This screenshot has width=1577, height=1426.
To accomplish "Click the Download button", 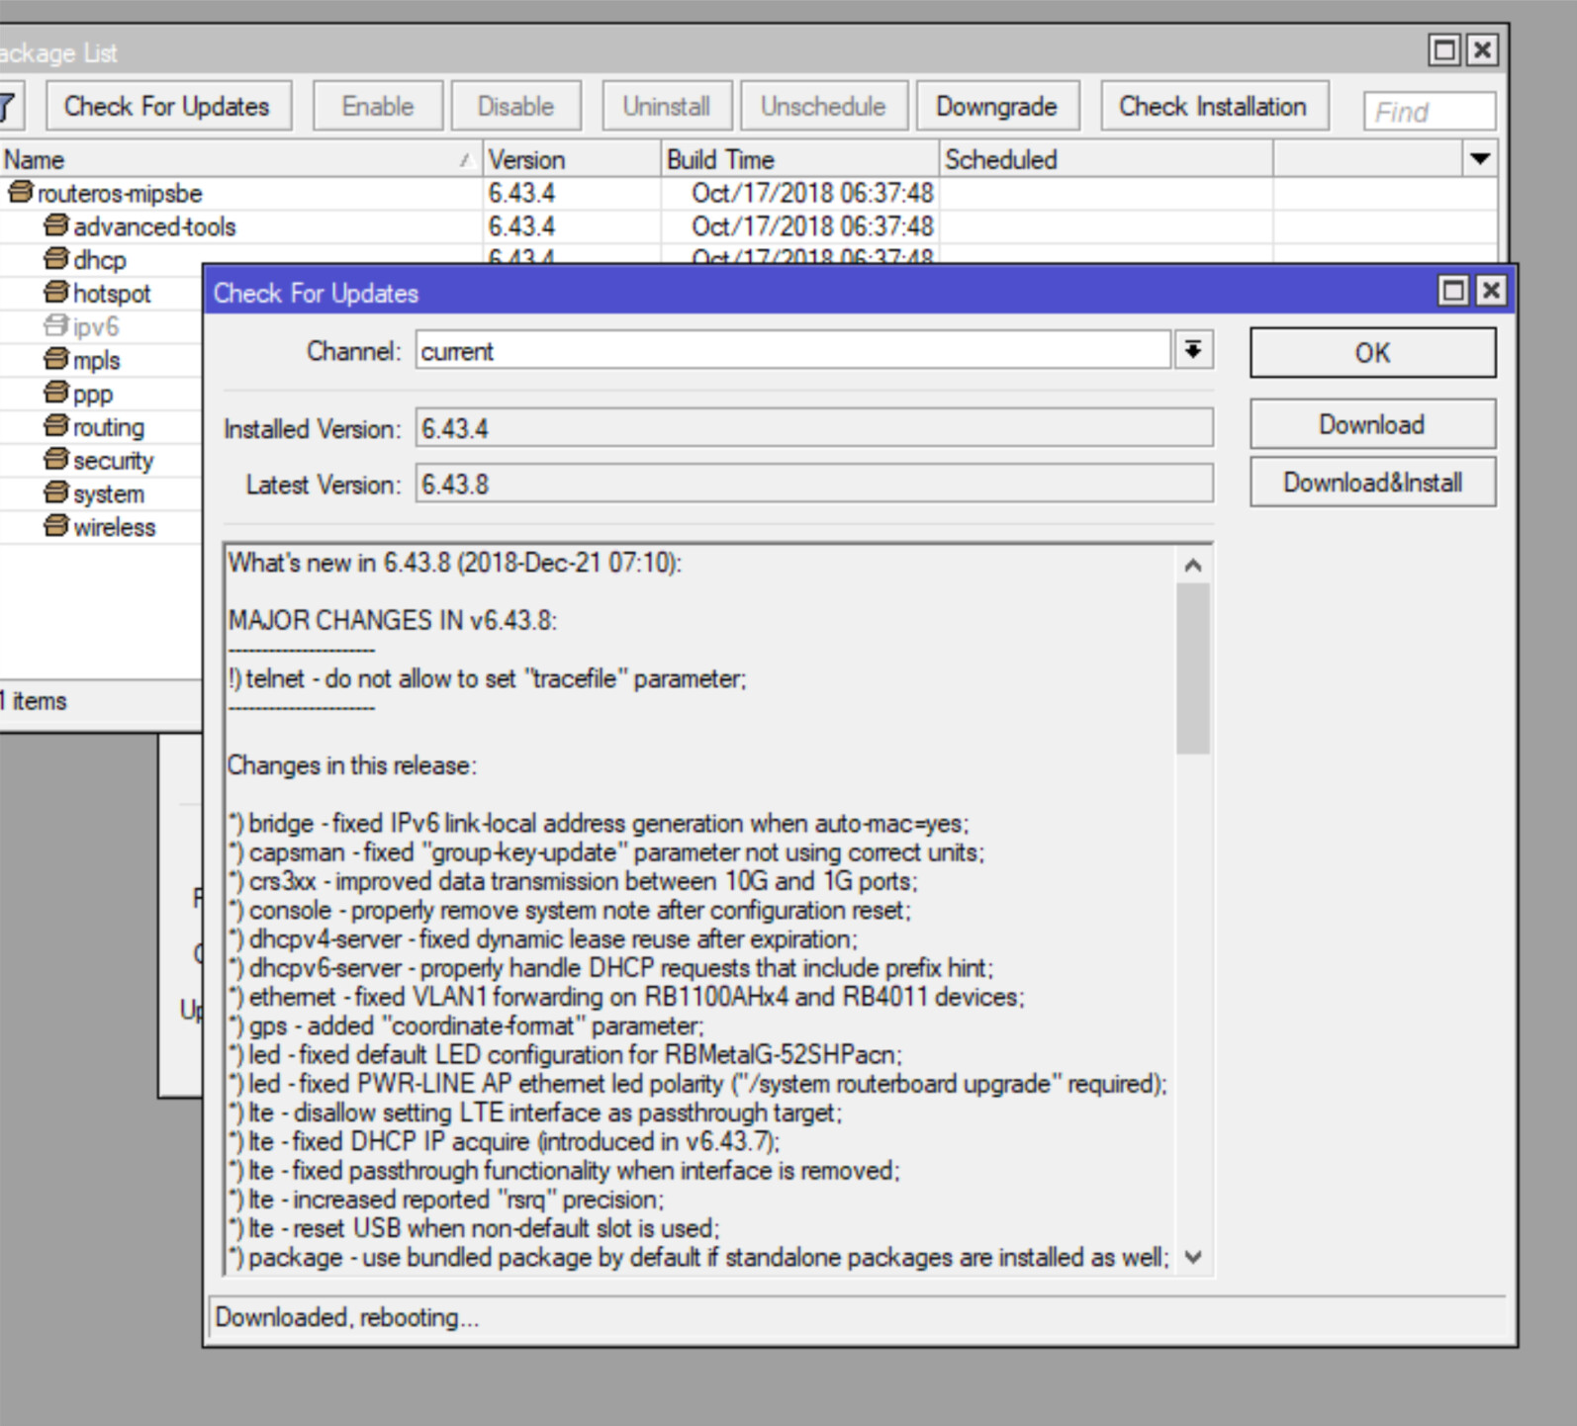I will [x=1373, y=424].
